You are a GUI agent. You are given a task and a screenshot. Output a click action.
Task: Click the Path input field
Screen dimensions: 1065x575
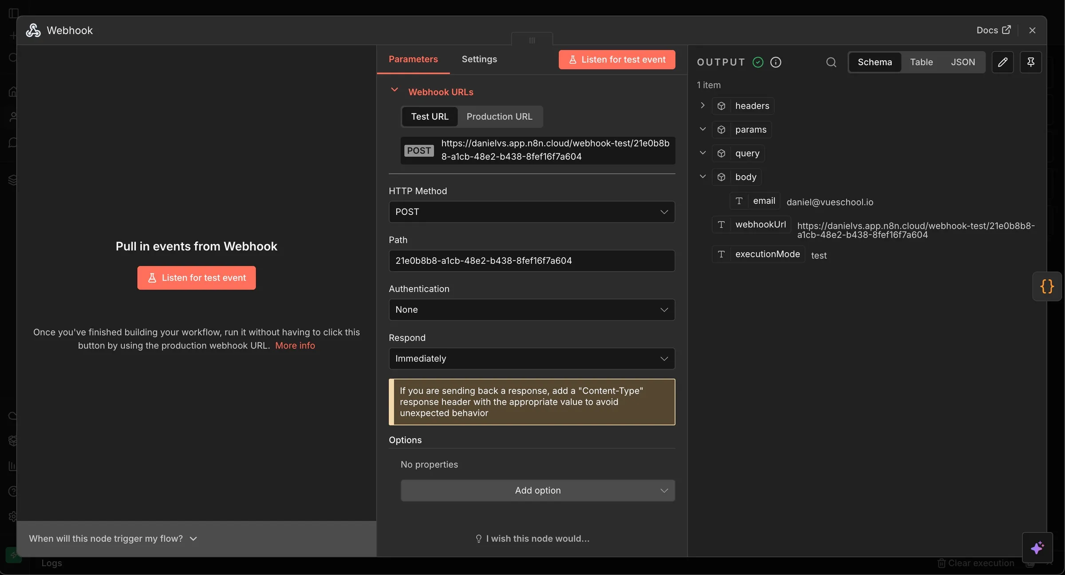point(532,261)
